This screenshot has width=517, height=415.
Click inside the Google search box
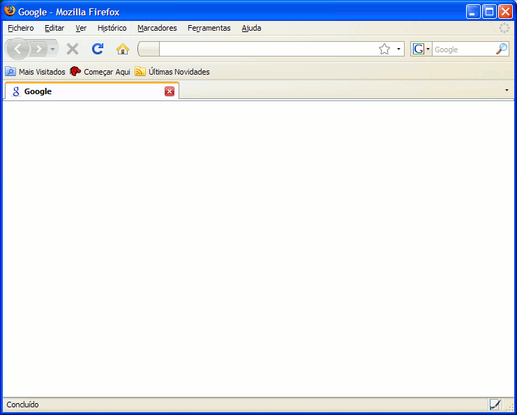pyautogui.click(x=463, y=50)
